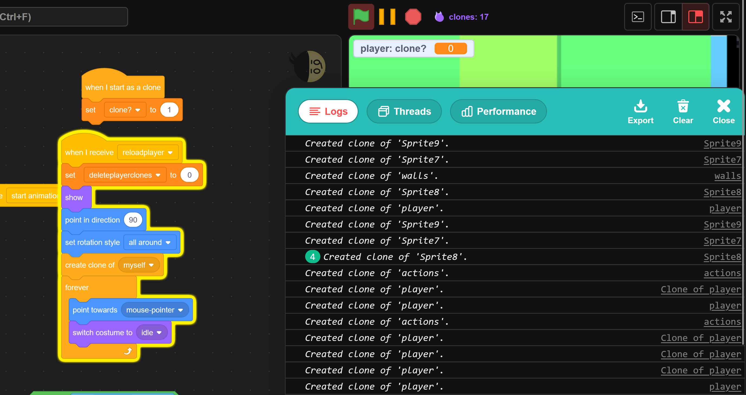Image resolution: width=746 pixels, height=395 pixels.
Task: Open the TurboWarp terminal icon
Action: pos(638,17)
